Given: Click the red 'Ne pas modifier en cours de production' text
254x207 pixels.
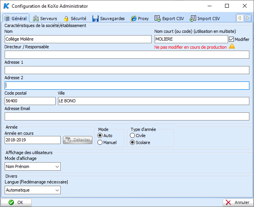Looking at the screenshot, I should tap(191, 47).
